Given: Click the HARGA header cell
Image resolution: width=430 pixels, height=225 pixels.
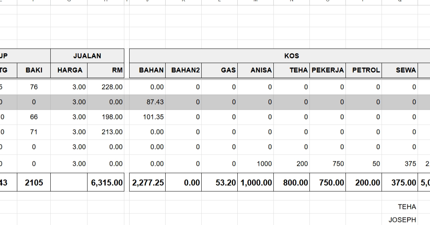Looking at the screenshot, I should (x=69, y=70).
